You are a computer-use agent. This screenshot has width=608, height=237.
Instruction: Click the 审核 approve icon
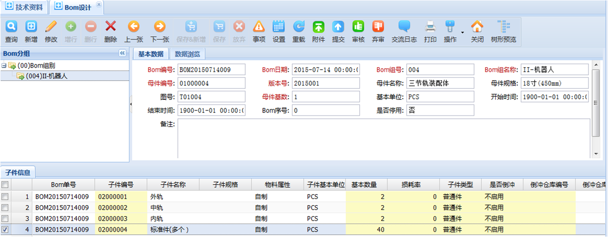358,27
